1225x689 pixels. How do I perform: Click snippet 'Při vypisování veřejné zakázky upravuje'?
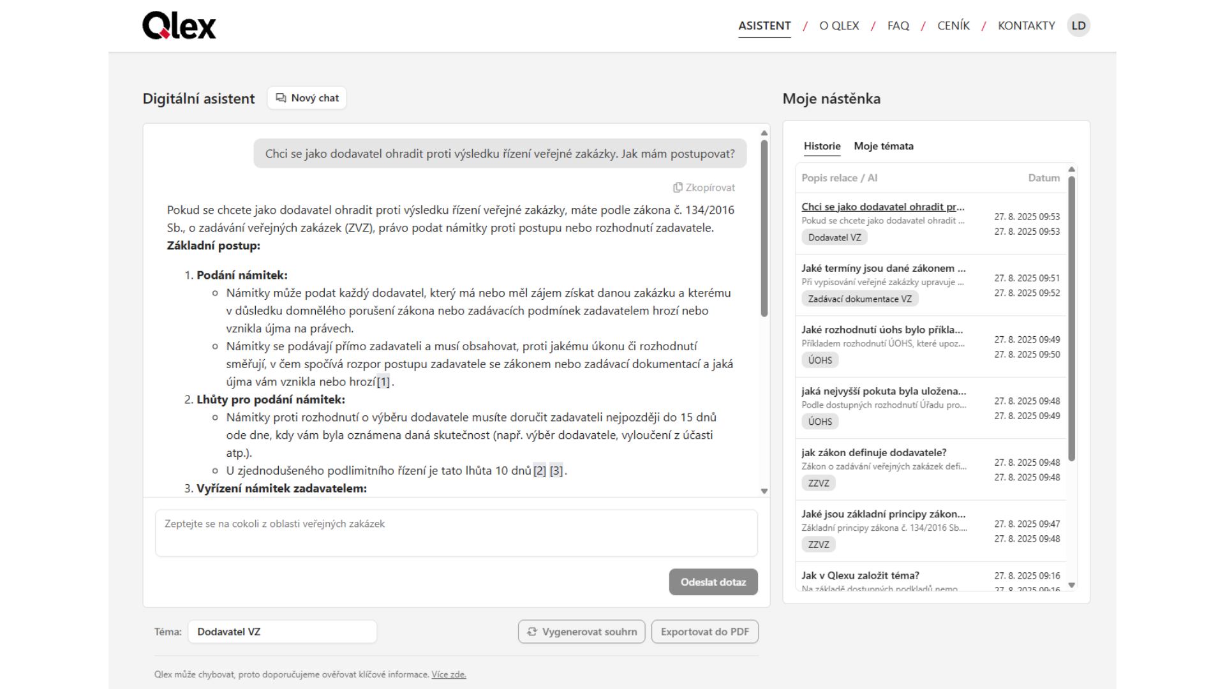coord(883,282)
